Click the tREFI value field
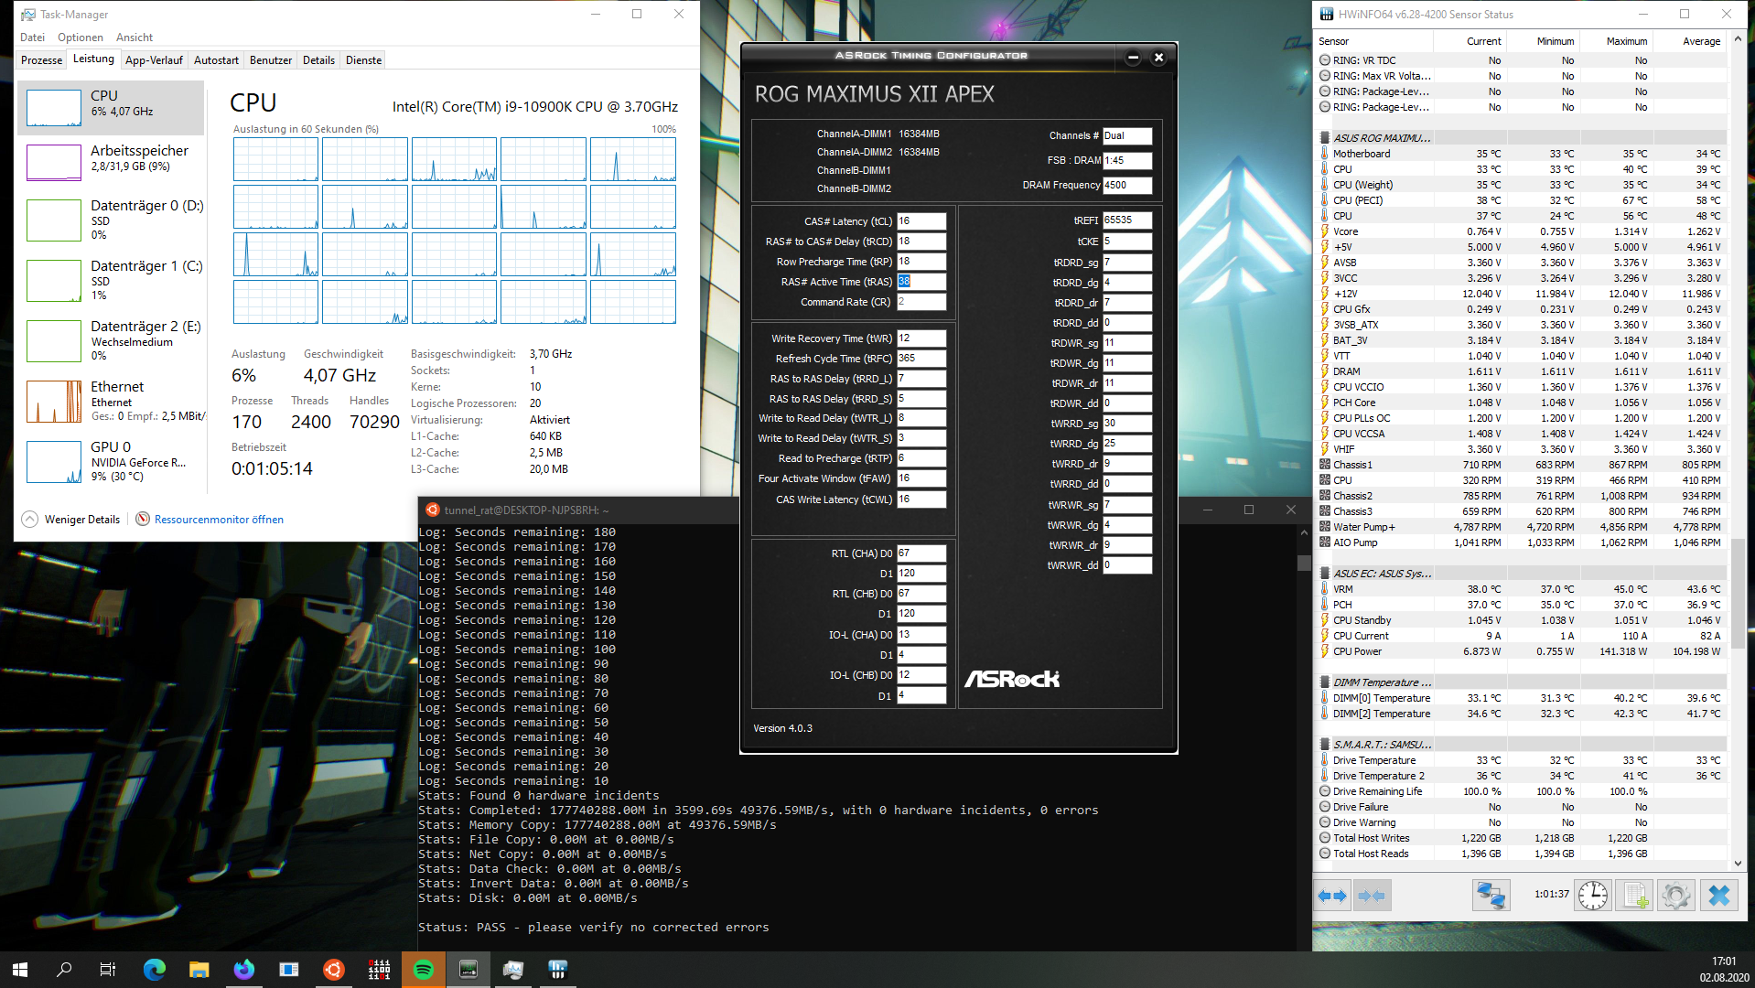The width and height of the screenshot is (1755, 988). pyautogui.click(x=1127, y=220)
